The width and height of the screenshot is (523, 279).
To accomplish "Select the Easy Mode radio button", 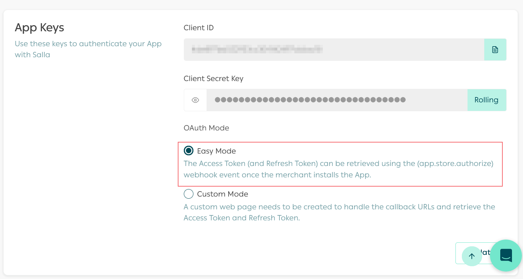I will tap(188, 151).
